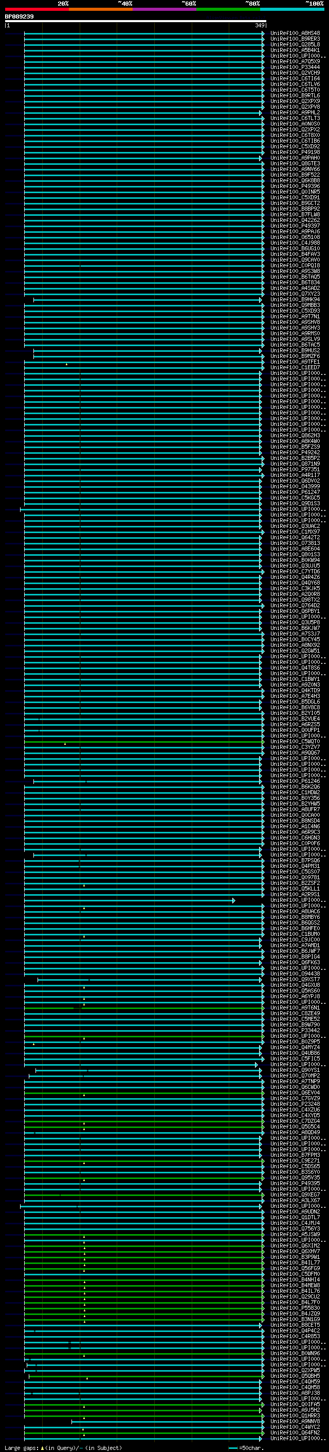Viewport: 329px width, 1452px height.
Task: Open hit UniRef100_P33444
Action: 295,67
